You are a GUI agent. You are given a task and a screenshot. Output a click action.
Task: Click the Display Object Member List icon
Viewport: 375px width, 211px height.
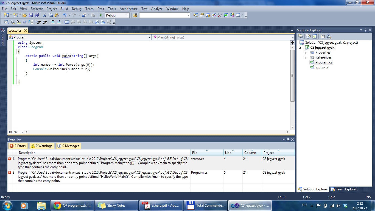(7, 22)
